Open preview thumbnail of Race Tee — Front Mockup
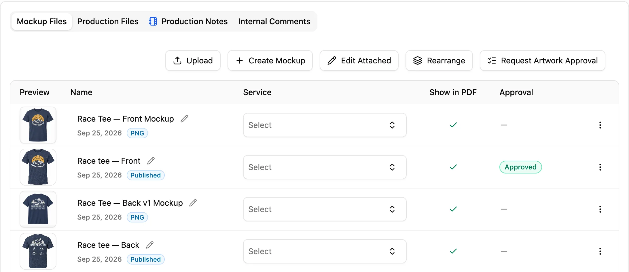Image resolution: width=629 pixels, height=272 pixels. 38,125
